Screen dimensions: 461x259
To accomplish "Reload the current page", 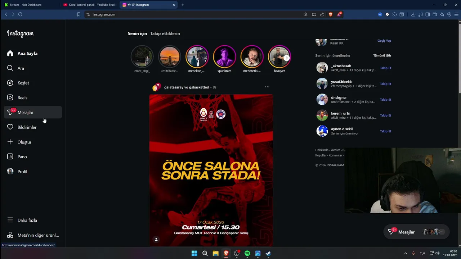I will coord(20,14).
